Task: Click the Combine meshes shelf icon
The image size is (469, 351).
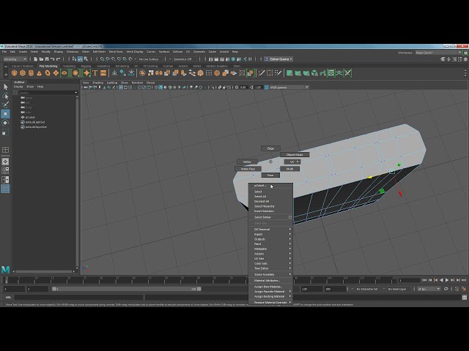Action: [142, 73]
